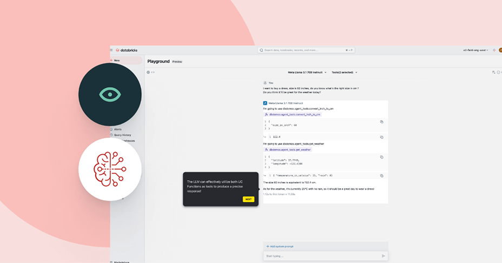
Task: Click the New button in sidebar
Action: (x=127, y=60)
